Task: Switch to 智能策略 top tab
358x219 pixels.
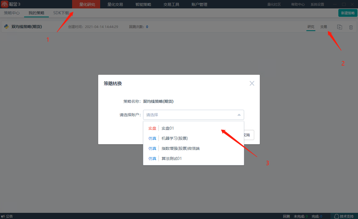Action: pos(143,4)
